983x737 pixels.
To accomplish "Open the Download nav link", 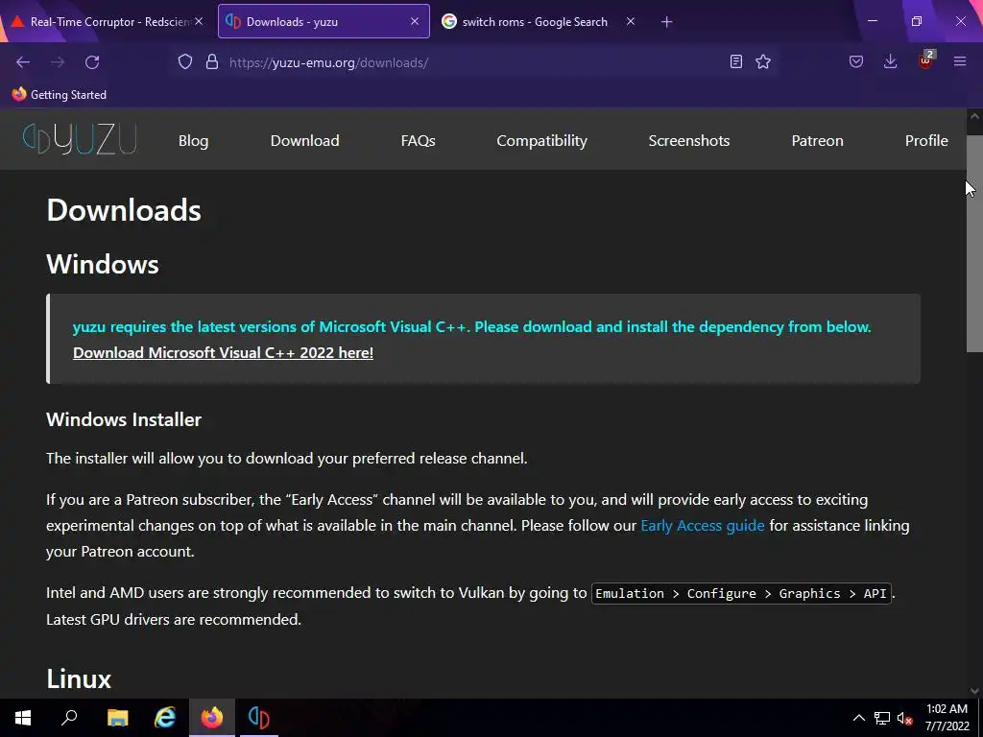I will [x=304, y=141].
